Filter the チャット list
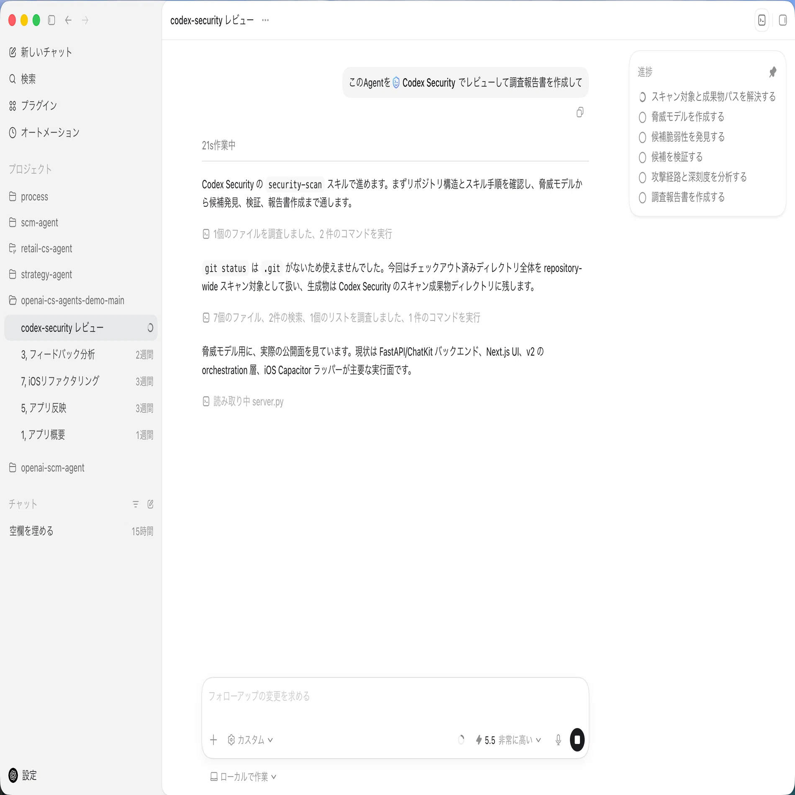This screenshot has height=795, width=795. pyautogui.click(x=135, y=504)
